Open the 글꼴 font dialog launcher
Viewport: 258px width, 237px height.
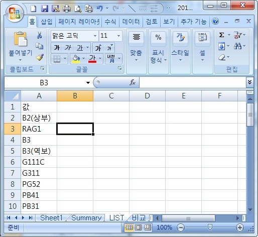pyautogui.click(x=120, y=68)
